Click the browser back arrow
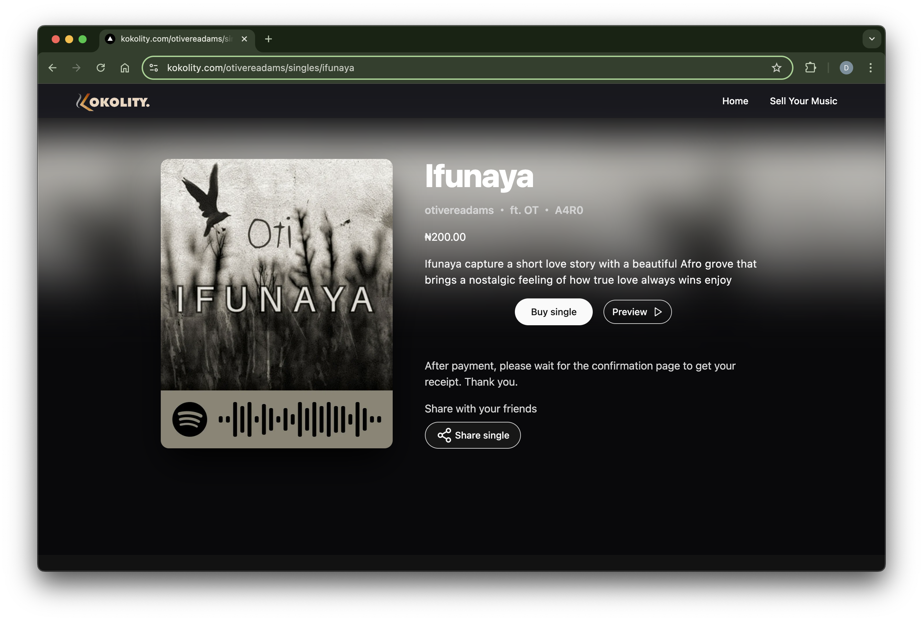 [52, 68]
